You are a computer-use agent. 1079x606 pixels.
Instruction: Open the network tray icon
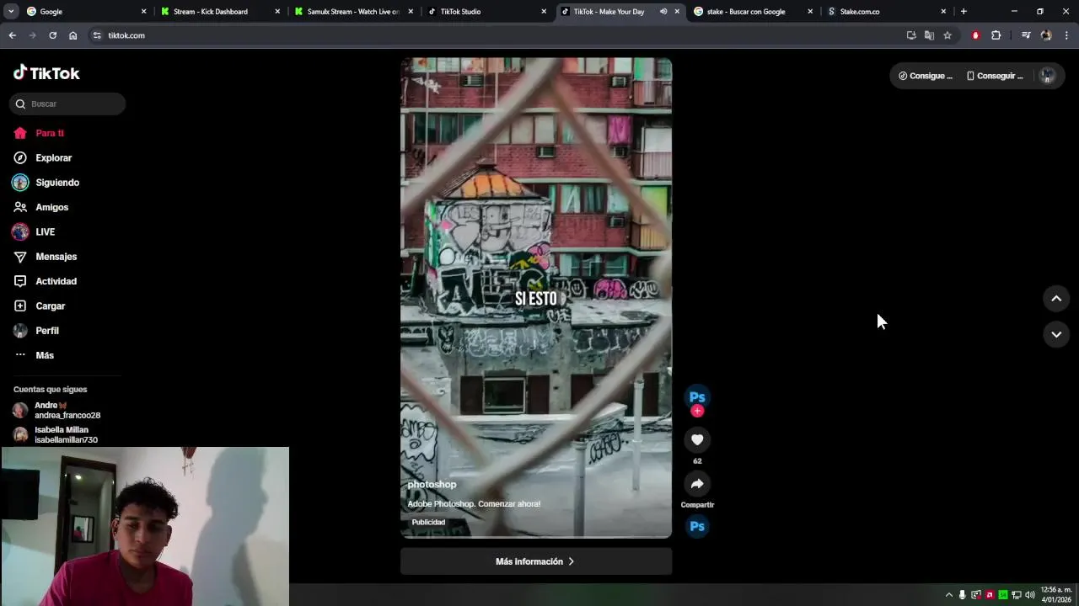(x=1017, y=595)
